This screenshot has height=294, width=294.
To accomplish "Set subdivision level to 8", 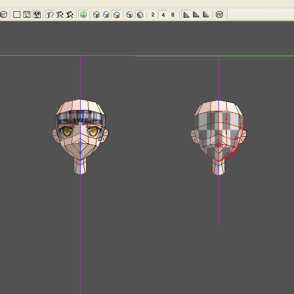I will coord(173,15).
